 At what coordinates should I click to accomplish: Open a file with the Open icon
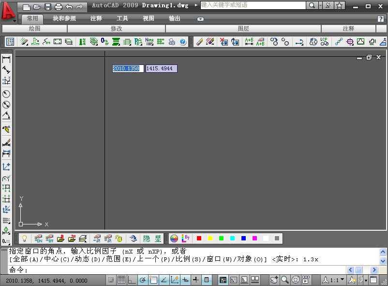(x=37, y=7)
